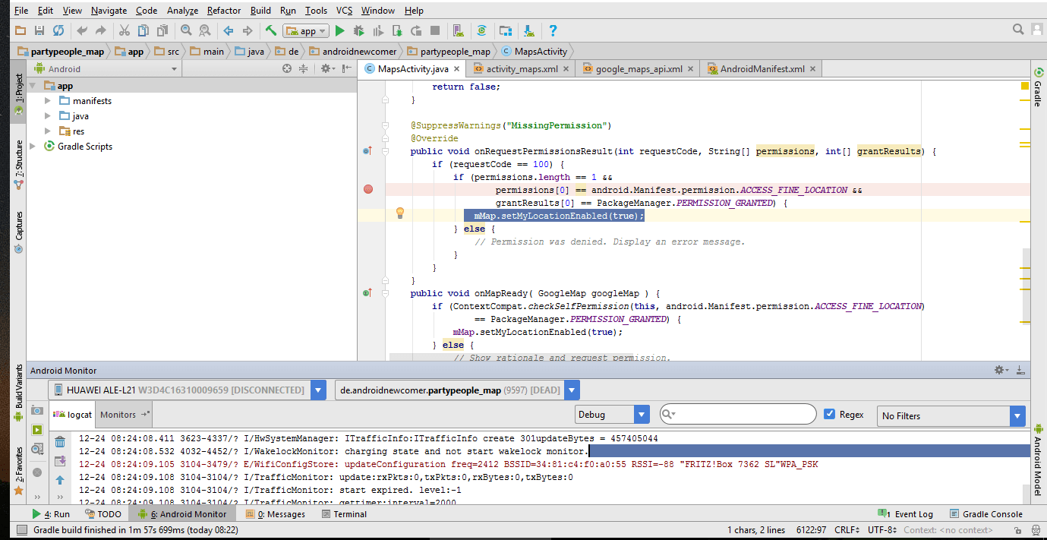Toggle the Regex checkbox
This screenshot has width=1047, height=540.
tap(830, 414)
